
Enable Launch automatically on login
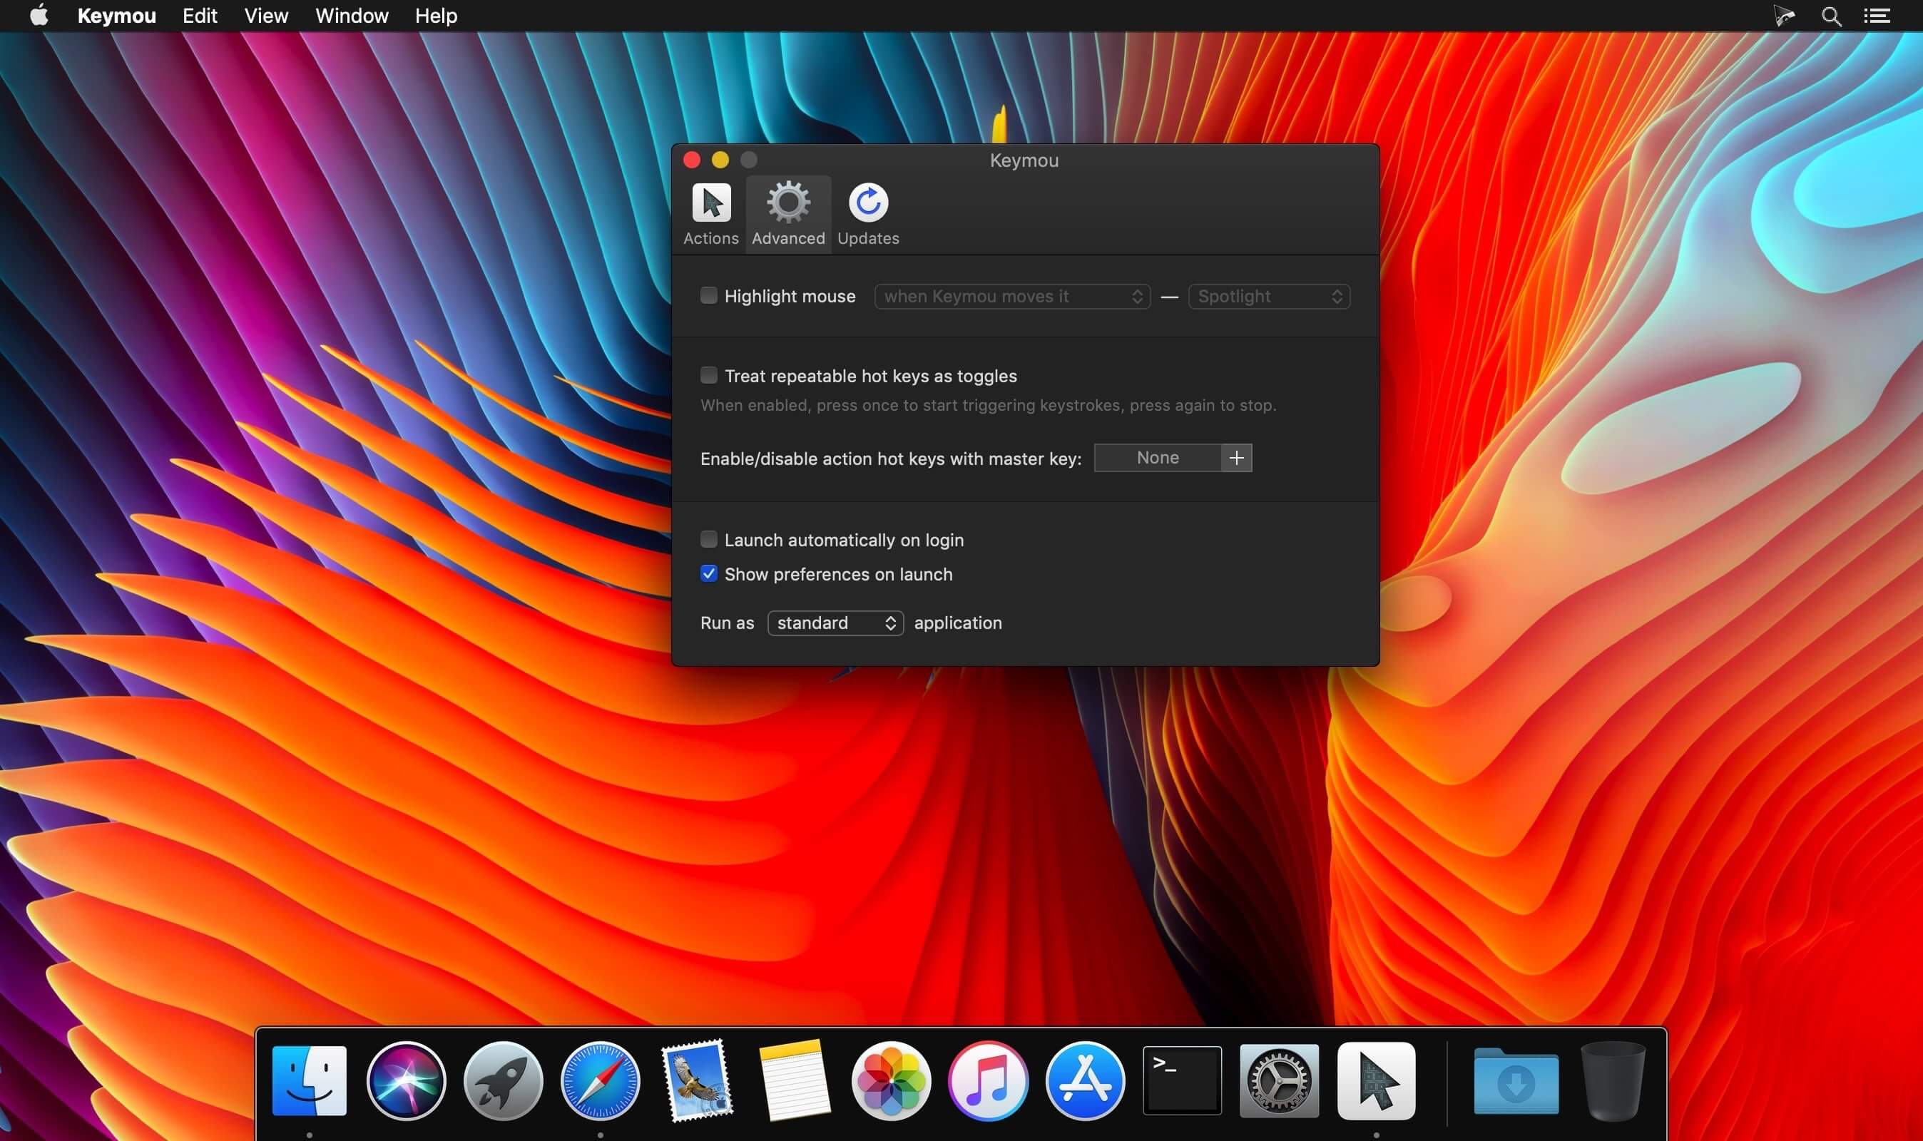click(x=708, y=539)
